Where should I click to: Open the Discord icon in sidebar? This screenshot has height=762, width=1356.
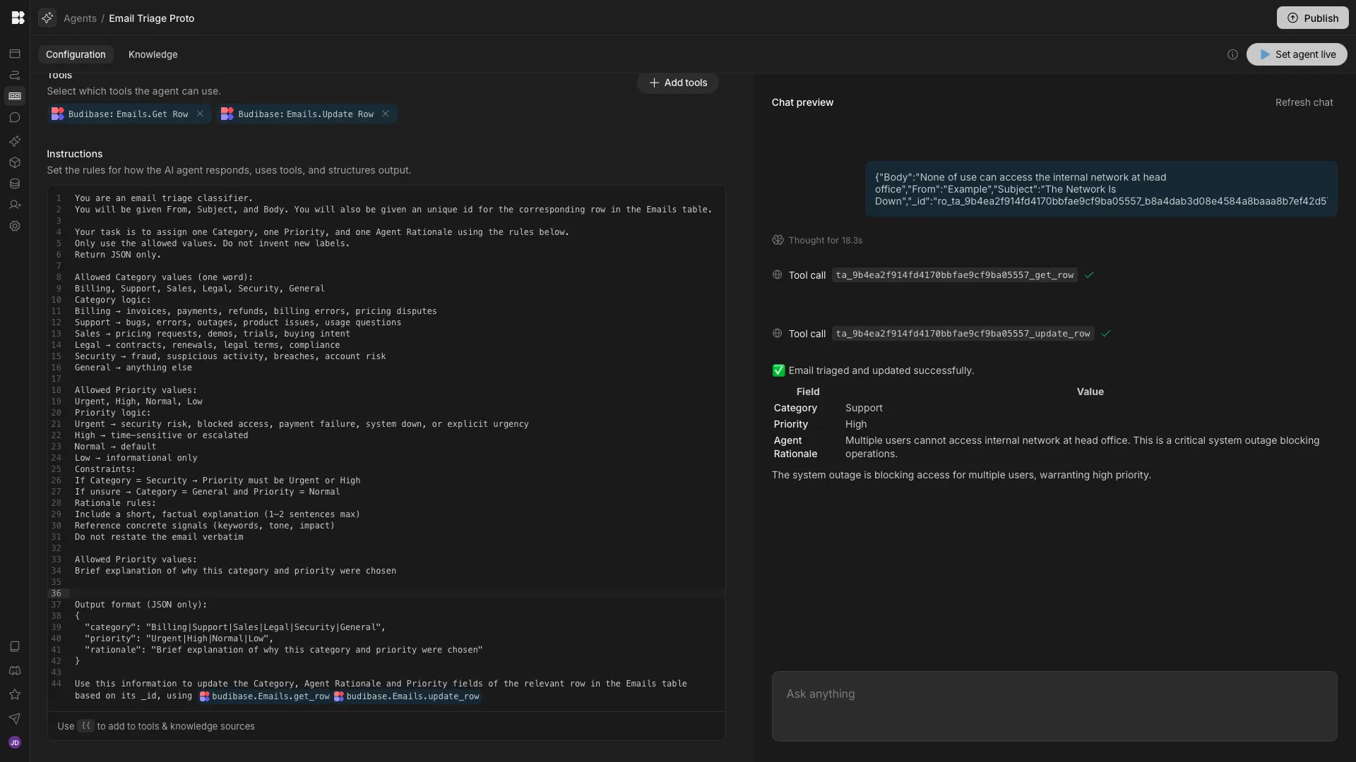click(x=15, y=671)
